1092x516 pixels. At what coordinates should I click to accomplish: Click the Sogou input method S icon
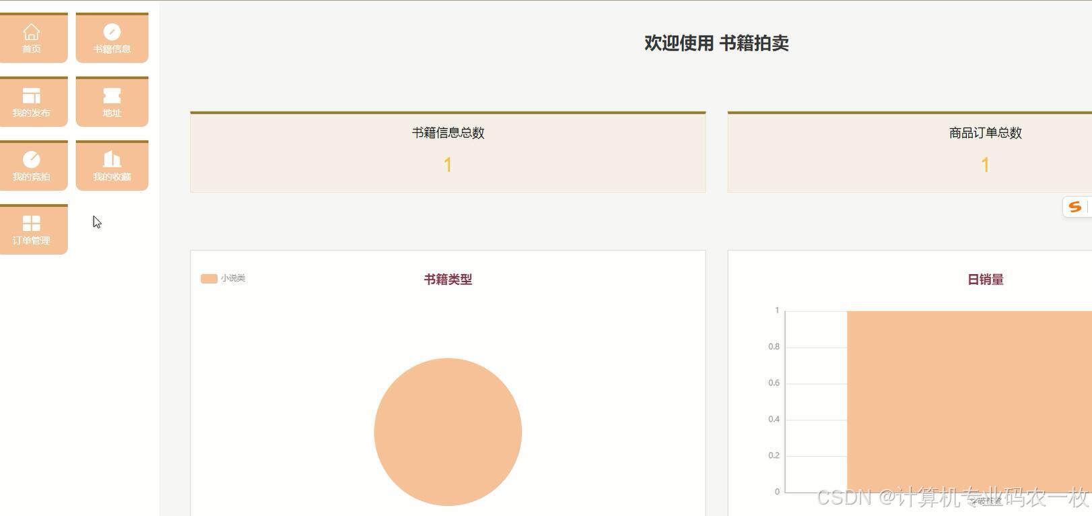pos(1075,207)
